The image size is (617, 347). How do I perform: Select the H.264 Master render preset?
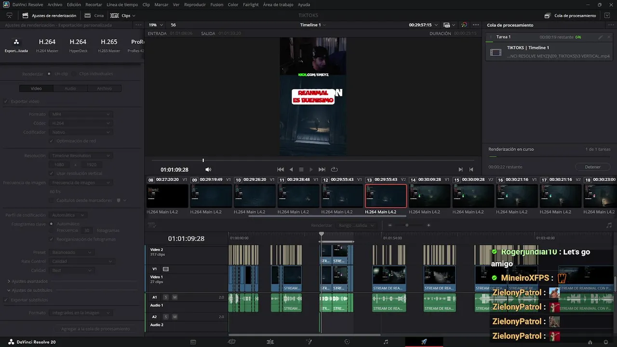[47, 45]
